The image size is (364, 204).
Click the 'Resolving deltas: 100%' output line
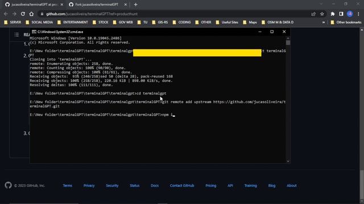[71, 85]
